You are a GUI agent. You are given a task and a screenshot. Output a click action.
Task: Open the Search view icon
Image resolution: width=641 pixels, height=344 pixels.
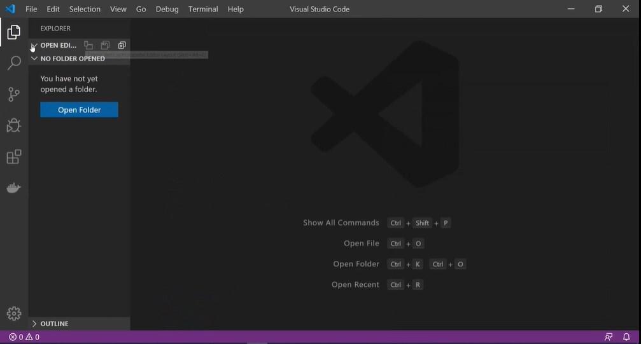14,63
